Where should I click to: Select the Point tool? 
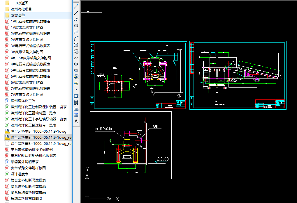[x=76, y=90]
